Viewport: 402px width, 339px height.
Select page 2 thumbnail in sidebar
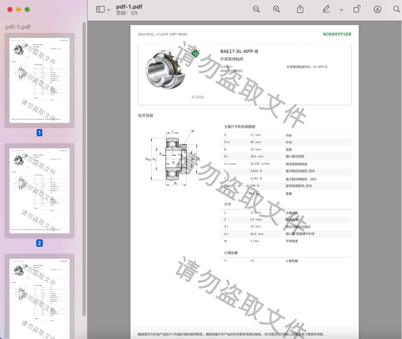click(x=39, y=191)
